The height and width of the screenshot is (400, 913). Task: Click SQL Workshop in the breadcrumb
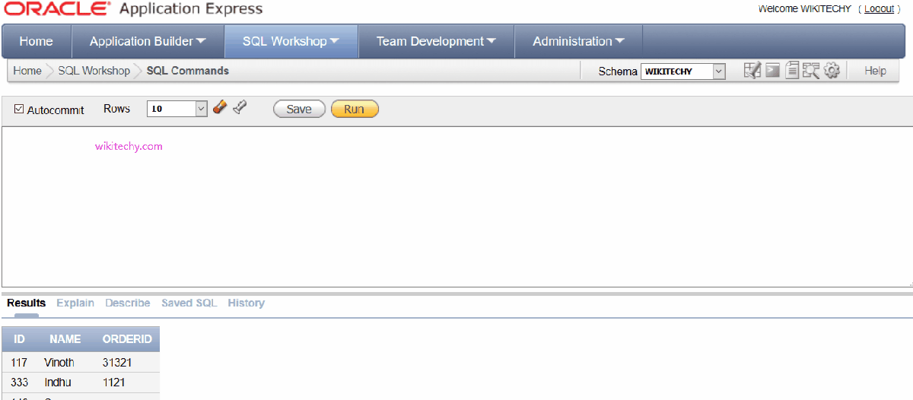tap(94, 71)
